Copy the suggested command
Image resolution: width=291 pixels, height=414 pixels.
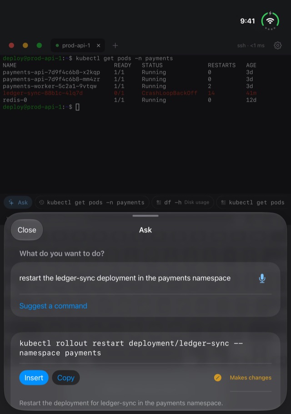[66, 378]
